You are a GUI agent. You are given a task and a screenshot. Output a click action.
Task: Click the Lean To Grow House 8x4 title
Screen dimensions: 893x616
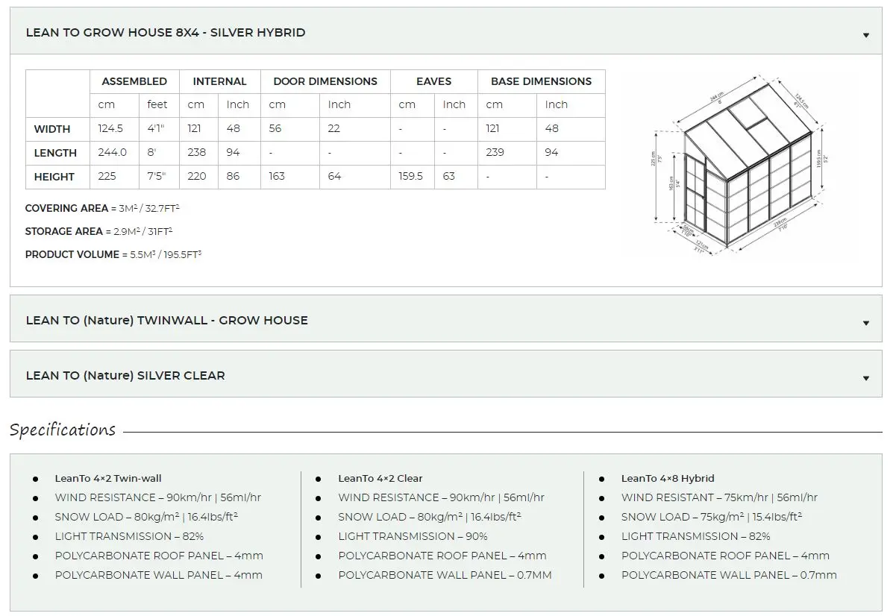click(x=166, y=33)
